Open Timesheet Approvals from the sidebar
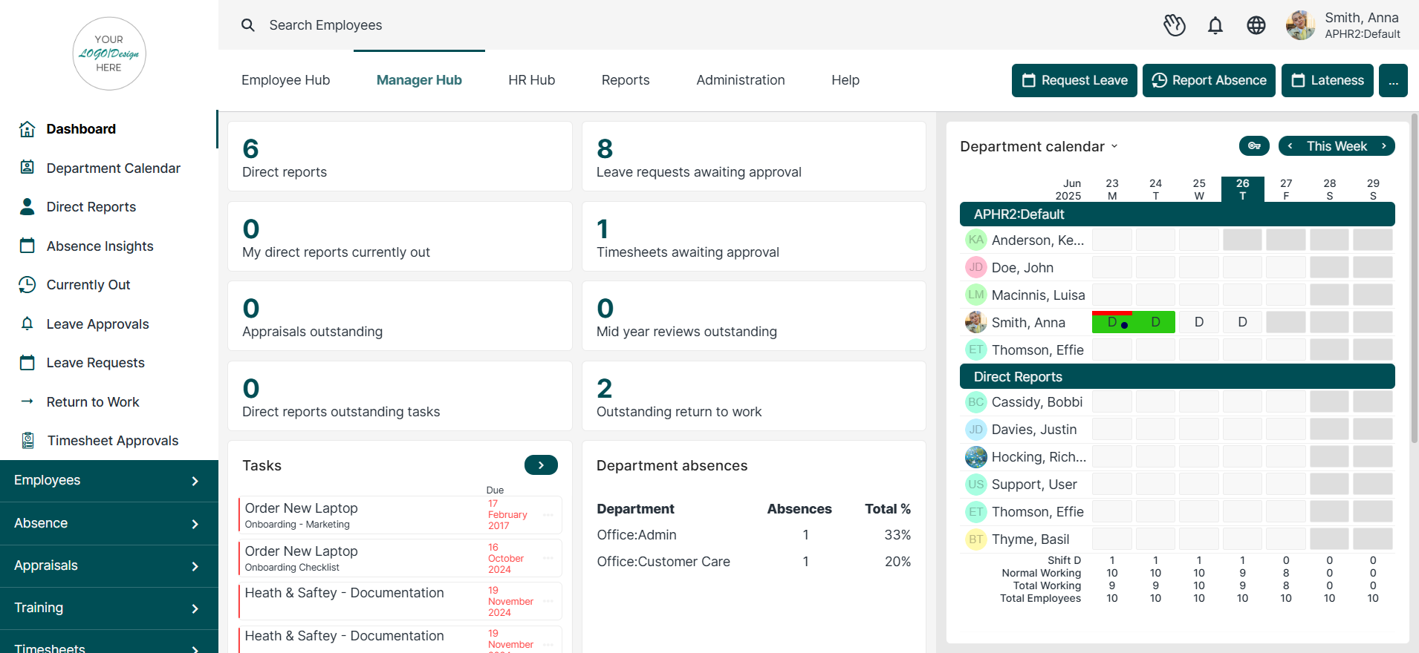 click(x=112, y=441)
